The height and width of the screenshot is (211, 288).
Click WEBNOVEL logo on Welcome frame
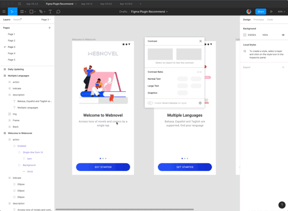tap(103, 54)
